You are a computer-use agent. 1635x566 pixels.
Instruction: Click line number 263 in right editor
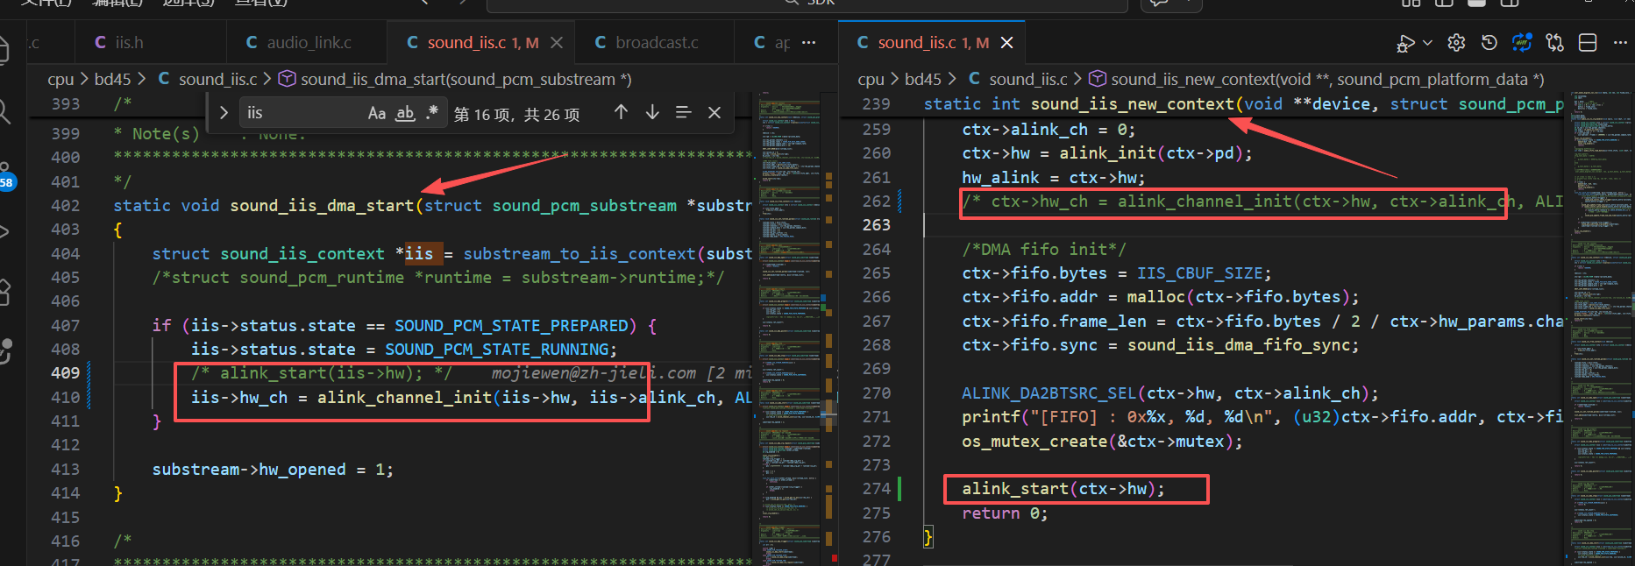point(876,225)
